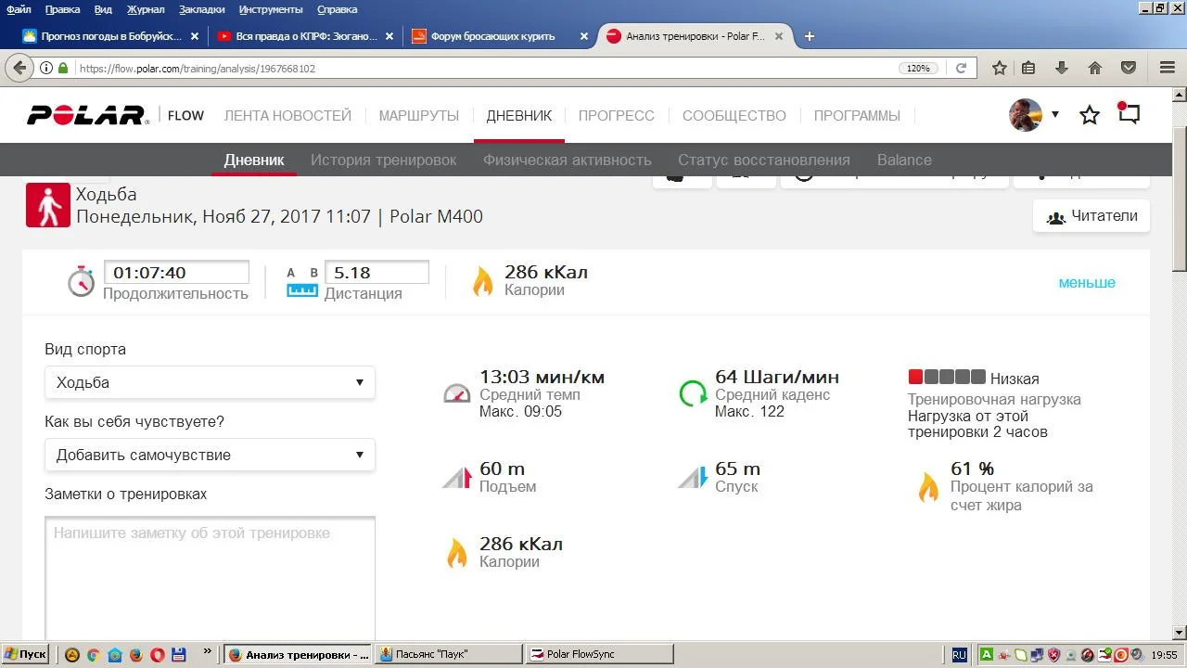This screenshot has height=668, width=1187.
Task: Click the browser back arrow button
Action: pos(19,68)
